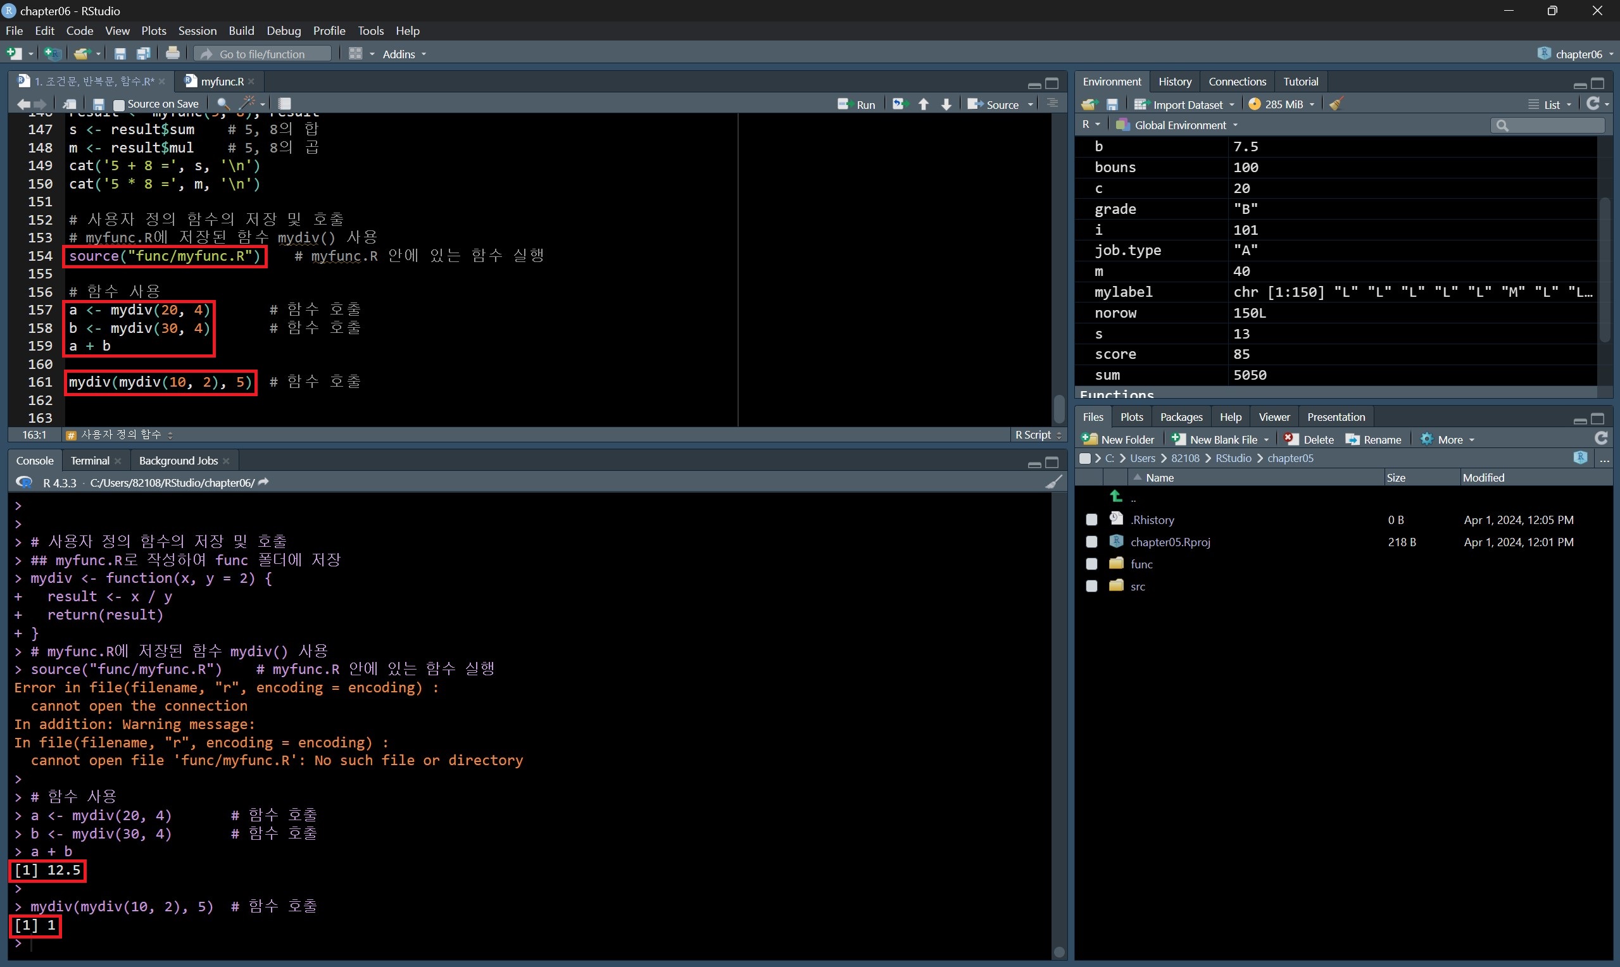The width and height of the screenshot is (1620, 967).
Task: Check the box next to the func folder
Action: point(1091,565)
